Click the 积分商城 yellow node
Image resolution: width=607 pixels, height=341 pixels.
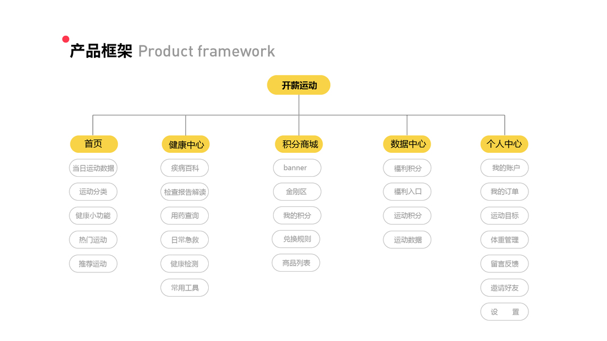[x=299, y=144]
